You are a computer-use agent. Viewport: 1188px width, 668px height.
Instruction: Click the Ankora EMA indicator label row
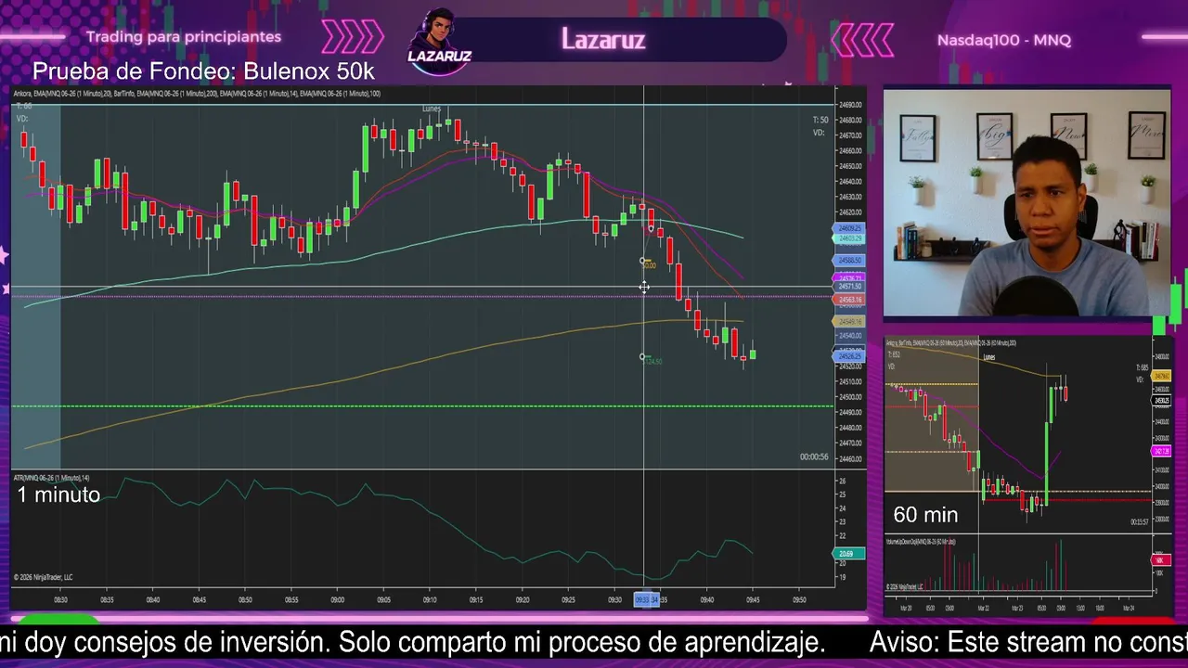[x=197, y=94]
